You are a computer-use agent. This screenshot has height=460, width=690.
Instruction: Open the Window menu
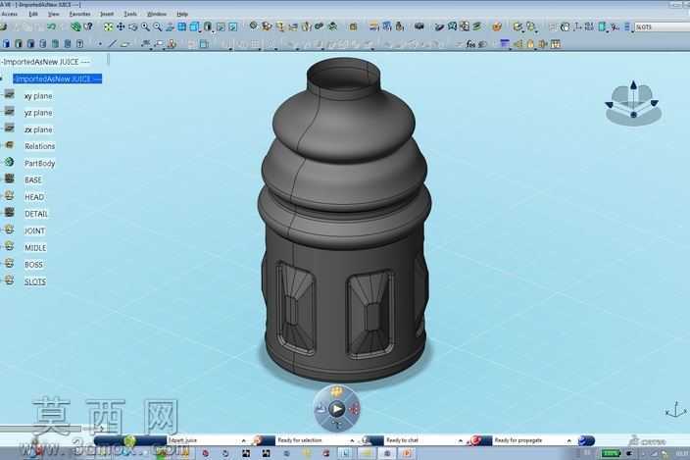pos(157,14)
